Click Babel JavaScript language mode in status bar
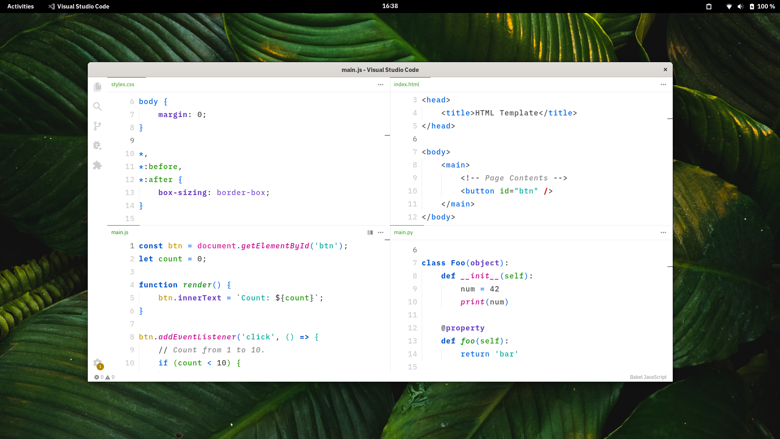 (648, 377)
